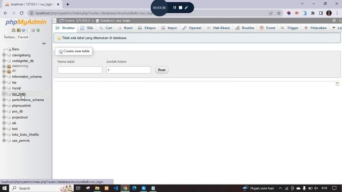Click the red browser extension icon

pos(297,13)
